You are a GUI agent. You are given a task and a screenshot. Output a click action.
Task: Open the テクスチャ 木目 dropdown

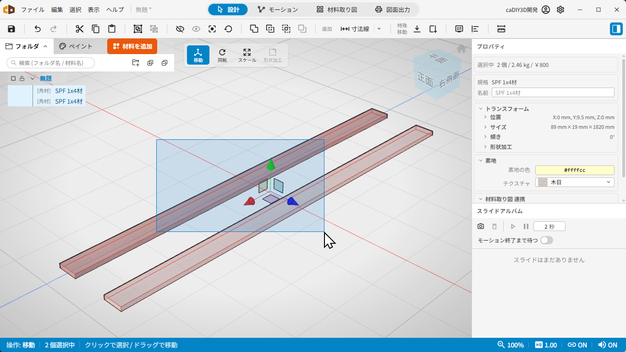[x=575, y=182]
